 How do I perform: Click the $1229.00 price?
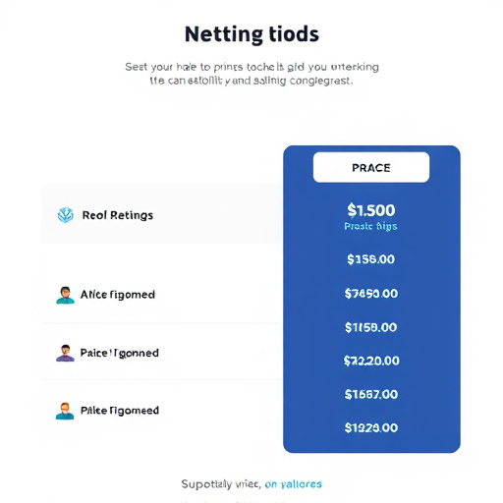pyautogui.click(x=371, y=427)
